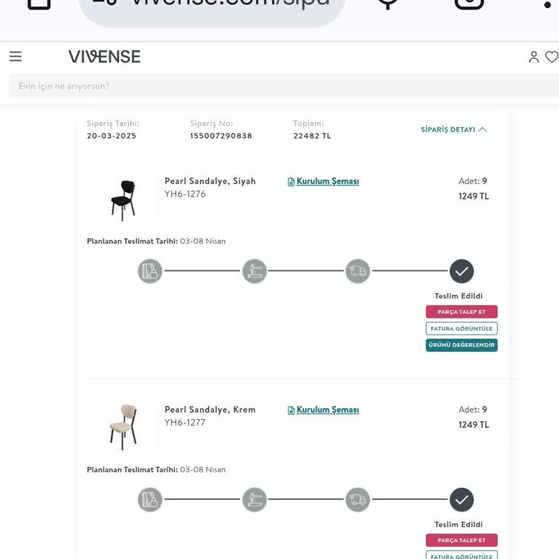The width and height of the screenshot is (559, 559).
Task: Click delivered checkmark icon for black chair
Action: coord(461,271)
